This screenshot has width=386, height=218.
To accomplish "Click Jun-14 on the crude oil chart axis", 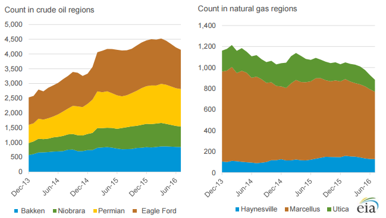I will coord(51,187).
